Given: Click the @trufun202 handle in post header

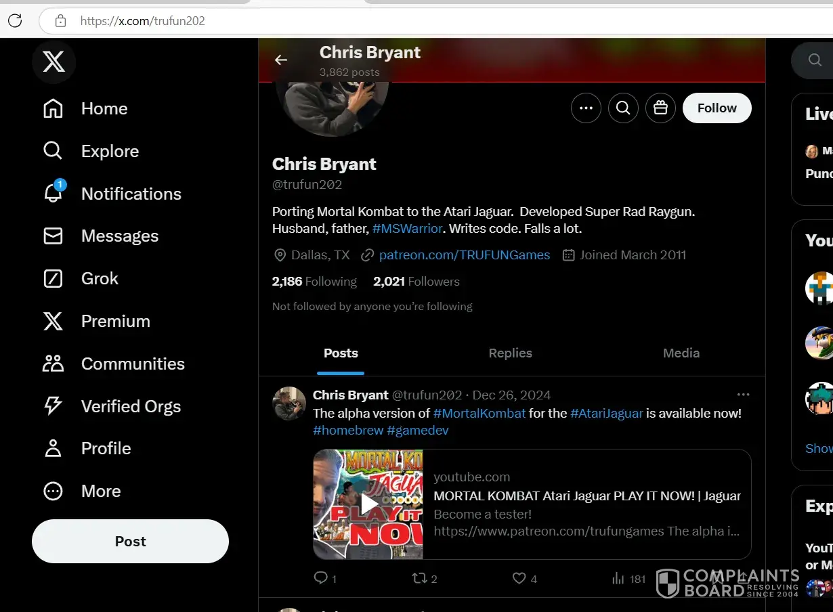Looking at the screenshot, I should tap(427, 395).
